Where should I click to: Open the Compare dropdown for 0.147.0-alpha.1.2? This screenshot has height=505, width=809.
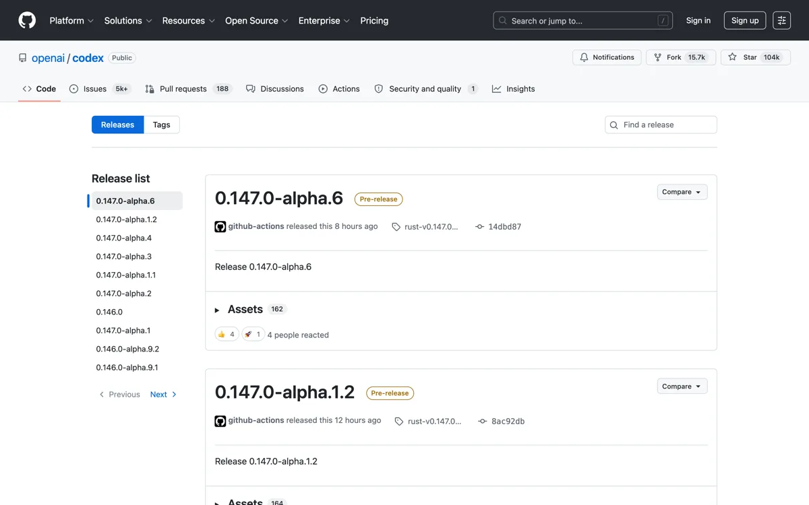tap(682, 386)
